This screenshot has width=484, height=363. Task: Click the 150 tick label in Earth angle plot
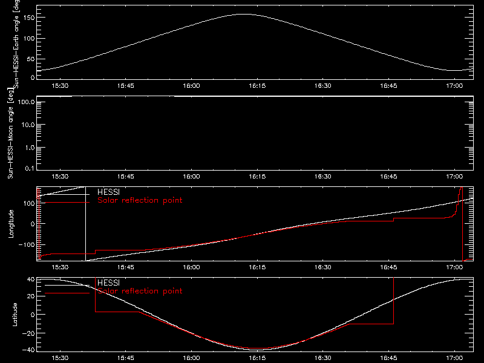[x=29, y=18]
